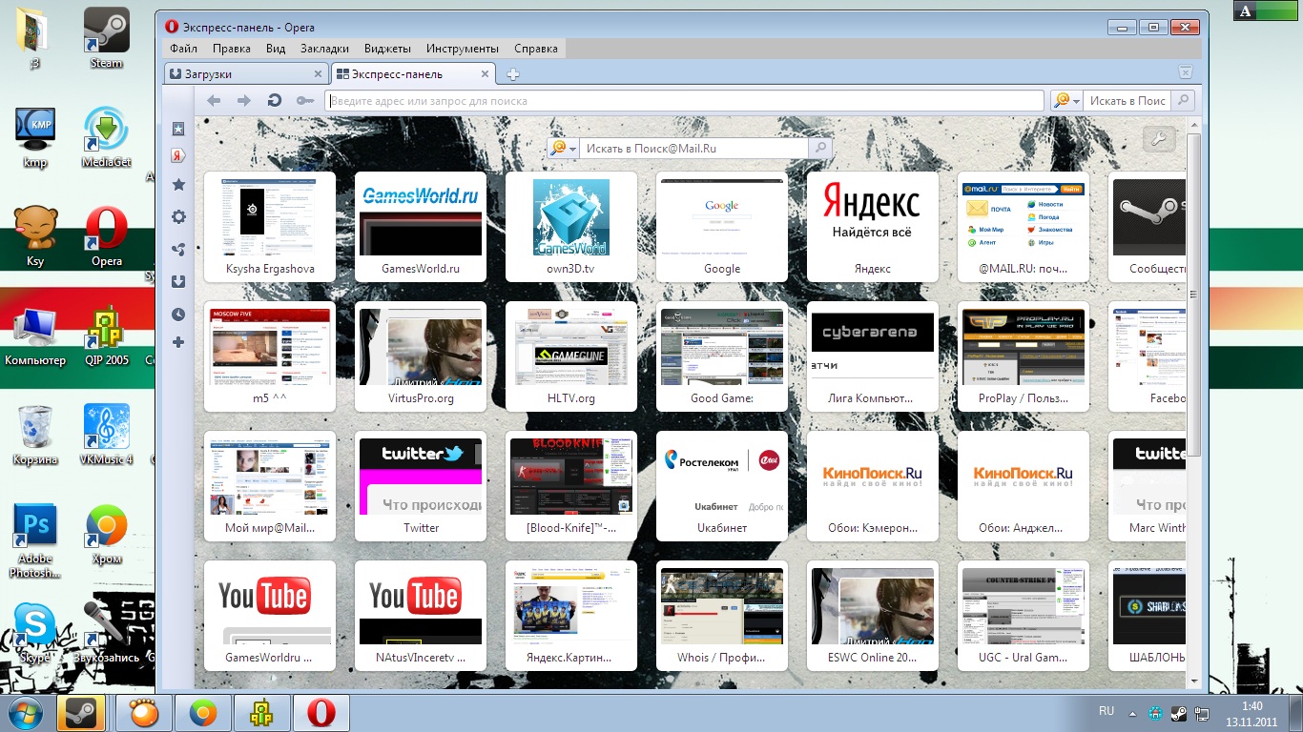Select the QIP 2005 desktop icon
This screenshot has height=732, width=1303.
(x=107, y=335)
